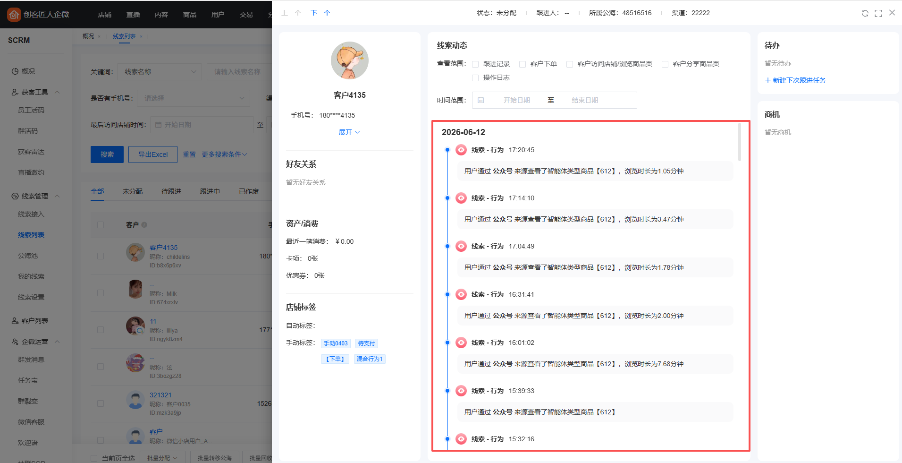
Task: Check the row checkbox for 客户4135
Action: pyautogui.click(x=101, y=256)
